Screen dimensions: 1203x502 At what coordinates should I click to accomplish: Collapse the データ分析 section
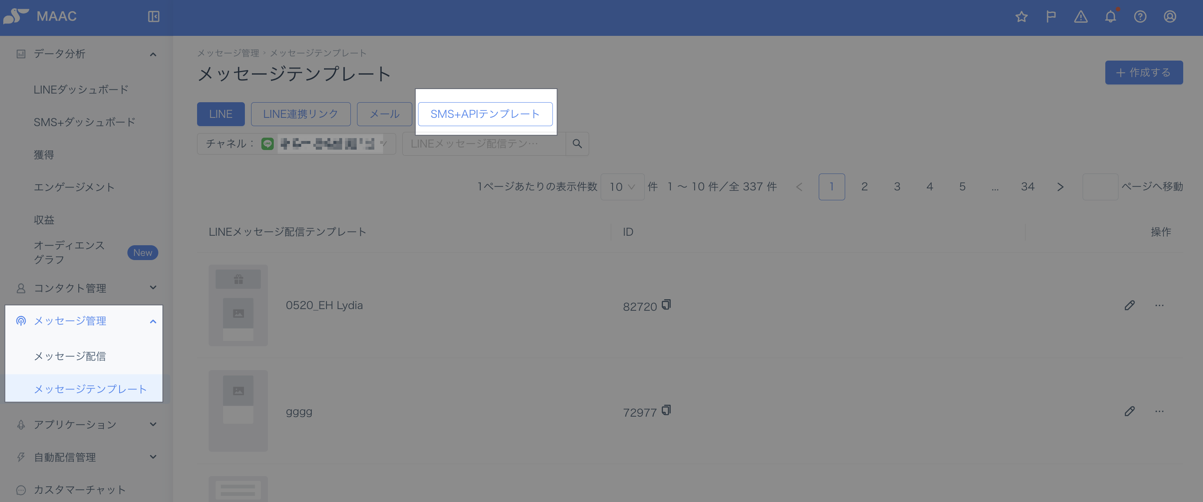pyautogui.click(x=153, y=54)
